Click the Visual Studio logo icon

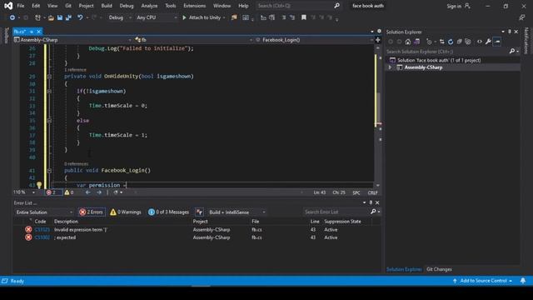click(x=8, y=6)
